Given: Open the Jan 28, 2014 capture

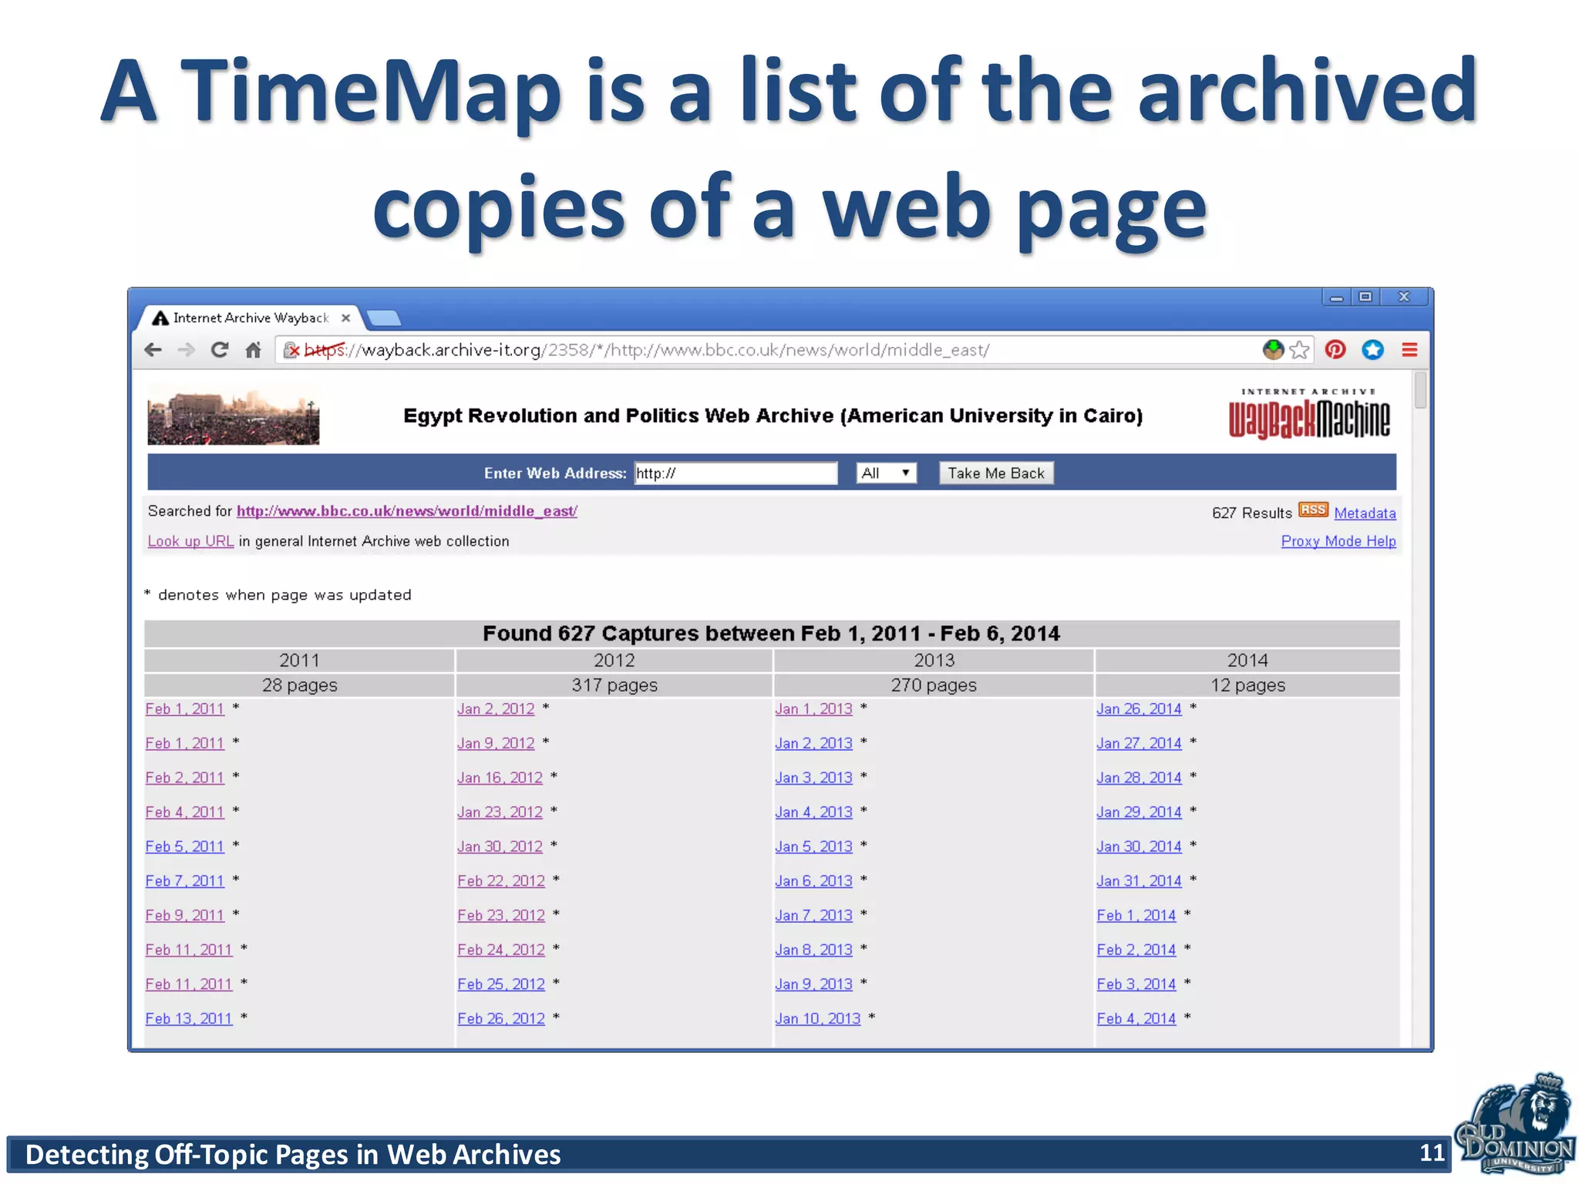Looking at the screenshot, I should pyautogui.click(x=1139, y=778).
